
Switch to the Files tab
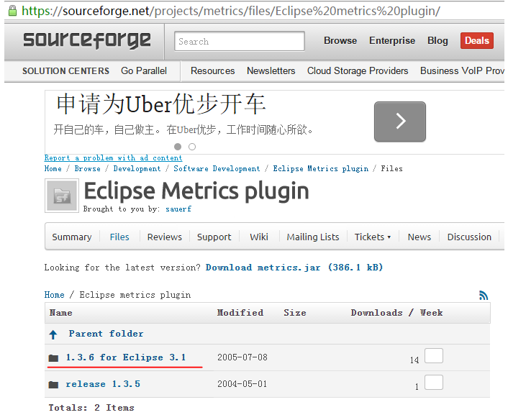click(x=119, y=237)
